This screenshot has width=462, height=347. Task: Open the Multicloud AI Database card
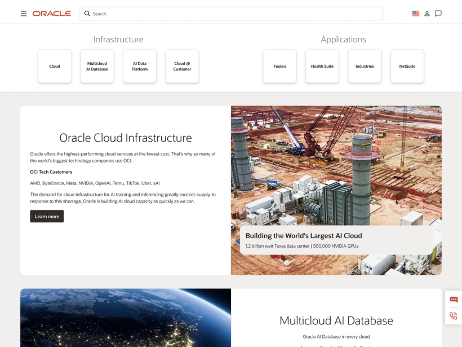[97, 66]
